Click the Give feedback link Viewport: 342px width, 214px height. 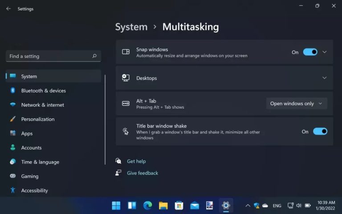tap(142, 173)
